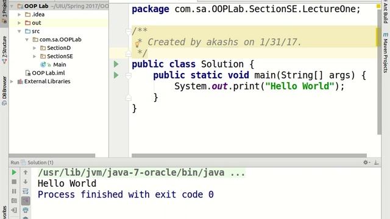Click the .idea folder icon
The height and width of the screenshot is (219, 390).
(x=28, y=15)
